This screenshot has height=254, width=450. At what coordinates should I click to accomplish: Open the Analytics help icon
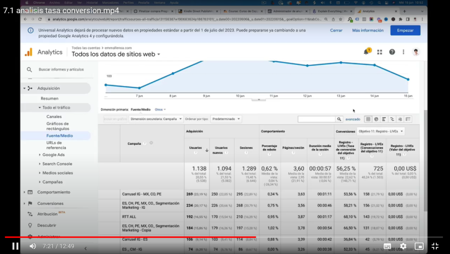392,52
